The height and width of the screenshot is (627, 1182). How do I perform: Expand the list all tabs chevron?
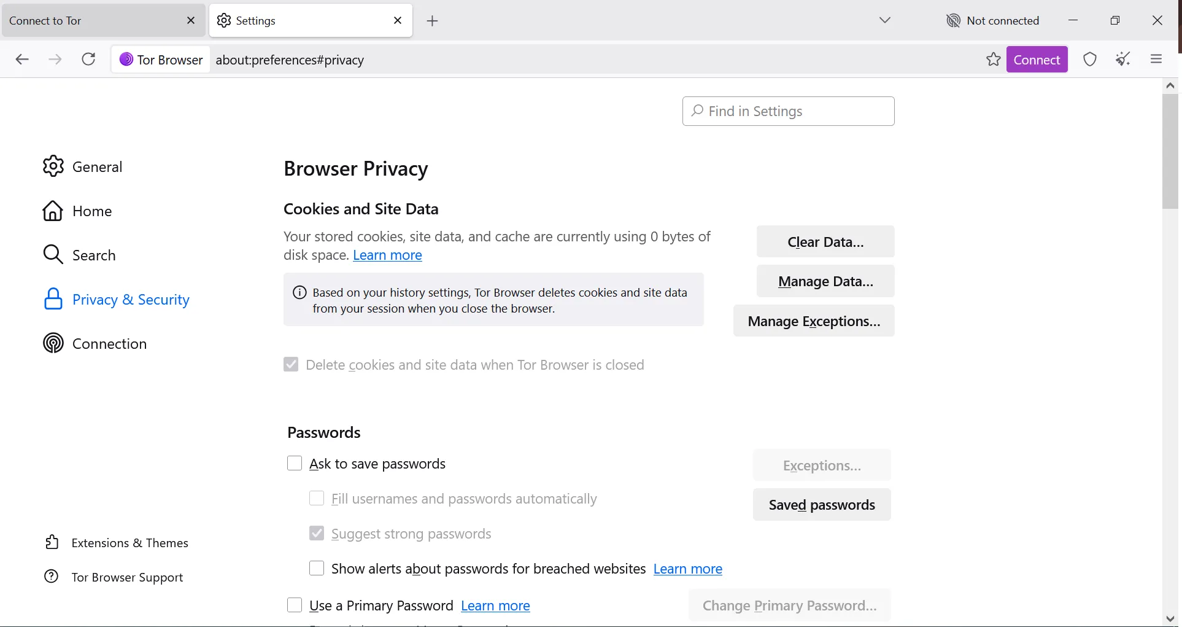pyautogui.click(x=884, y=20)
